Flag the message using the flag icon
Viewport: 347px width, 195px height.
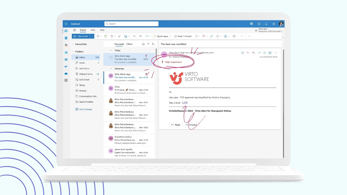click(204, 36)
